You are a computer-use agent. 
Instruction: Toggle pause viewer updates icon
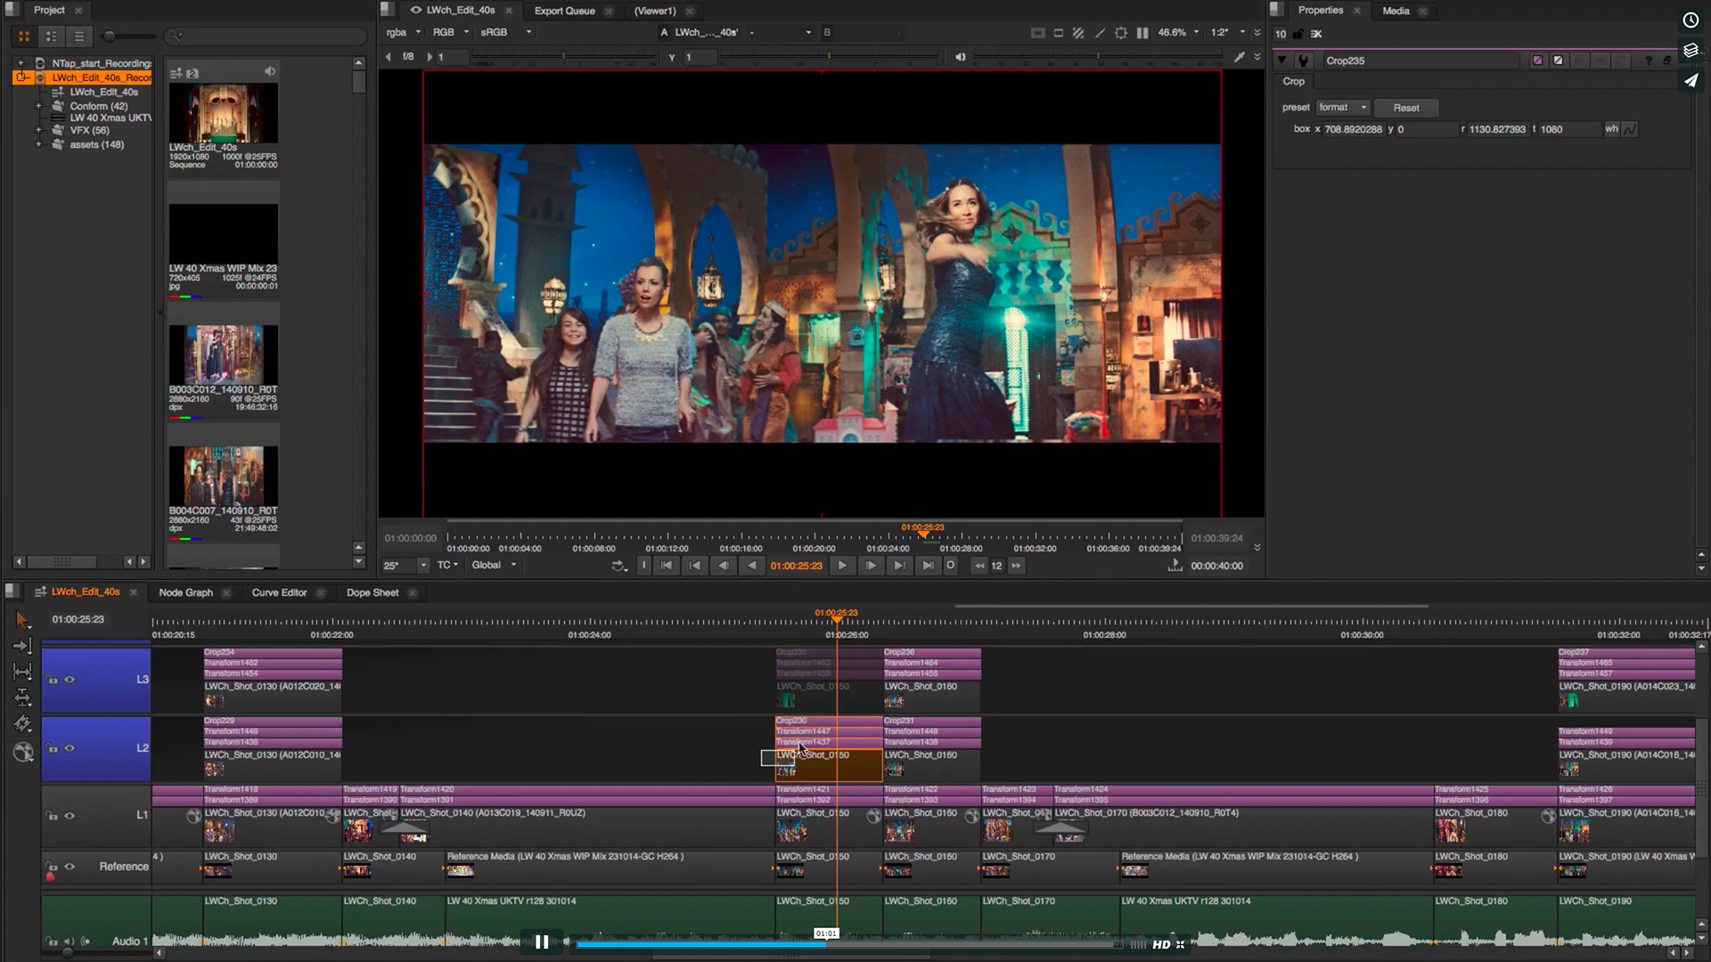pos(1143,32)
